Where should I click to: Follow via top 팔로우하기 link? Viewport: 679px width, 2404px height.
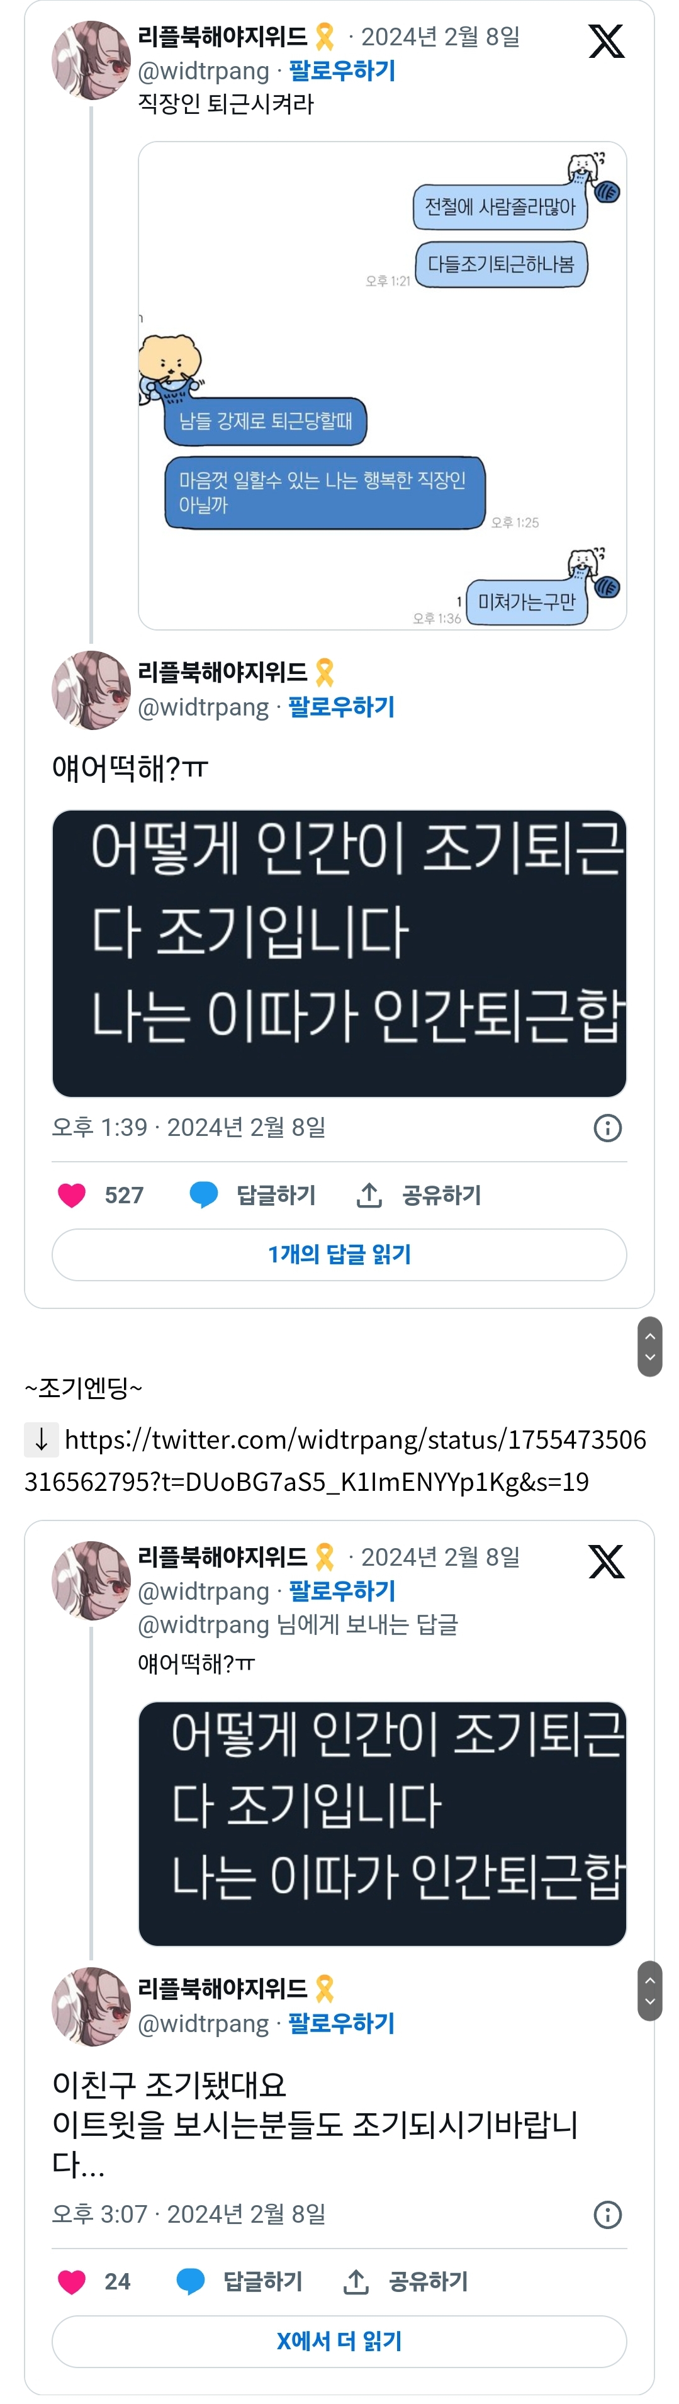[x=342, y=71]
